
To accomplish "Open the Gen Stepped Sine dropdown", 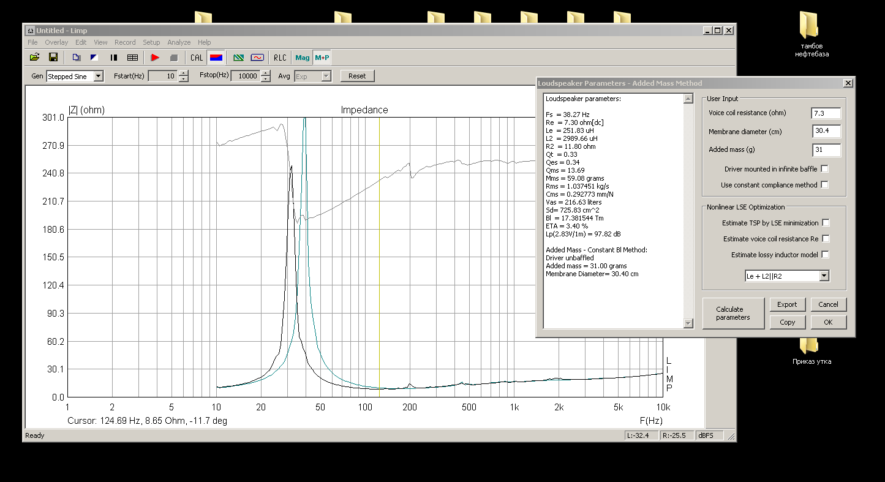I will (99, 77).
